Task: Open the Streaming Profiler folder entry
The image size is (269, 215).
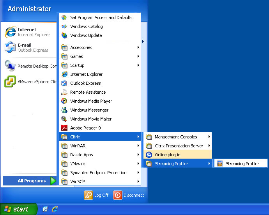Action: tap(177, 164)
